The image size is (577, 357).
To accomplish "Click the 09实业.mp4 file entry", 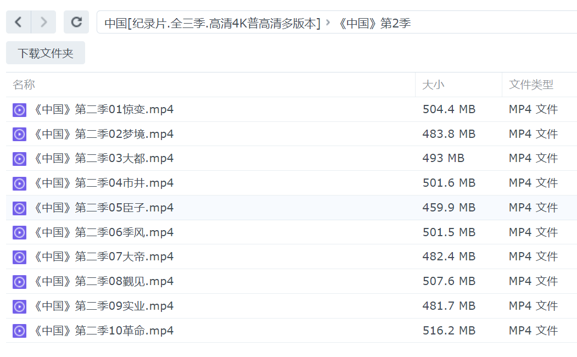I will (x=103, y=306).
